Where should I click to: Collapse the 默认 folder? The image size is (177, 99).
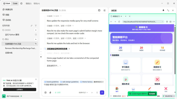coord(6,39)
